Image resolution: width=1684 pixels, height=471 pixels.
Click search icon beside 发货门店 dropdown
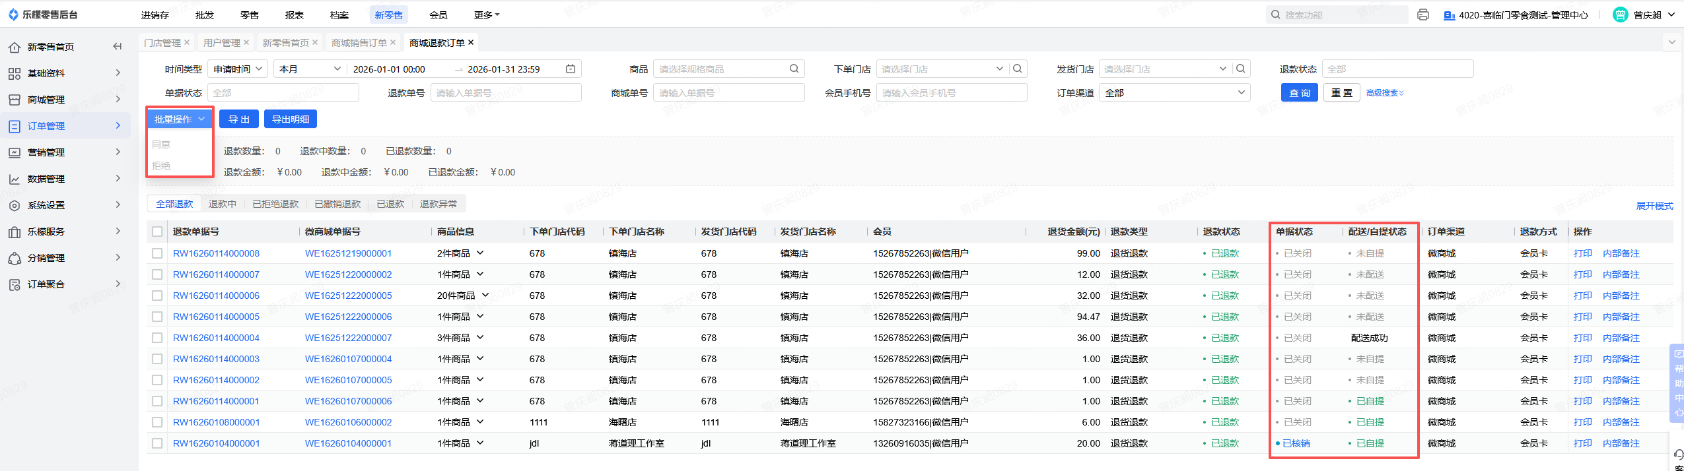coord(1241,69)
